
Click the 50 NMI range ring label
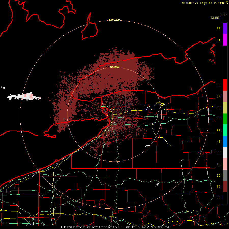pyautogui.click(x=114, y=67)
